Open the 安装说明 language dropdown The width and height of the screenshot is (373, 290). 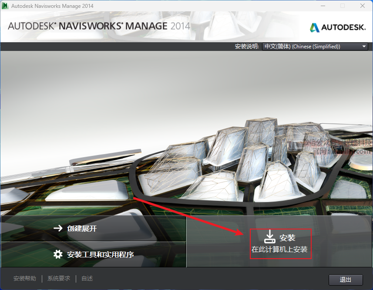pos(315,47)
